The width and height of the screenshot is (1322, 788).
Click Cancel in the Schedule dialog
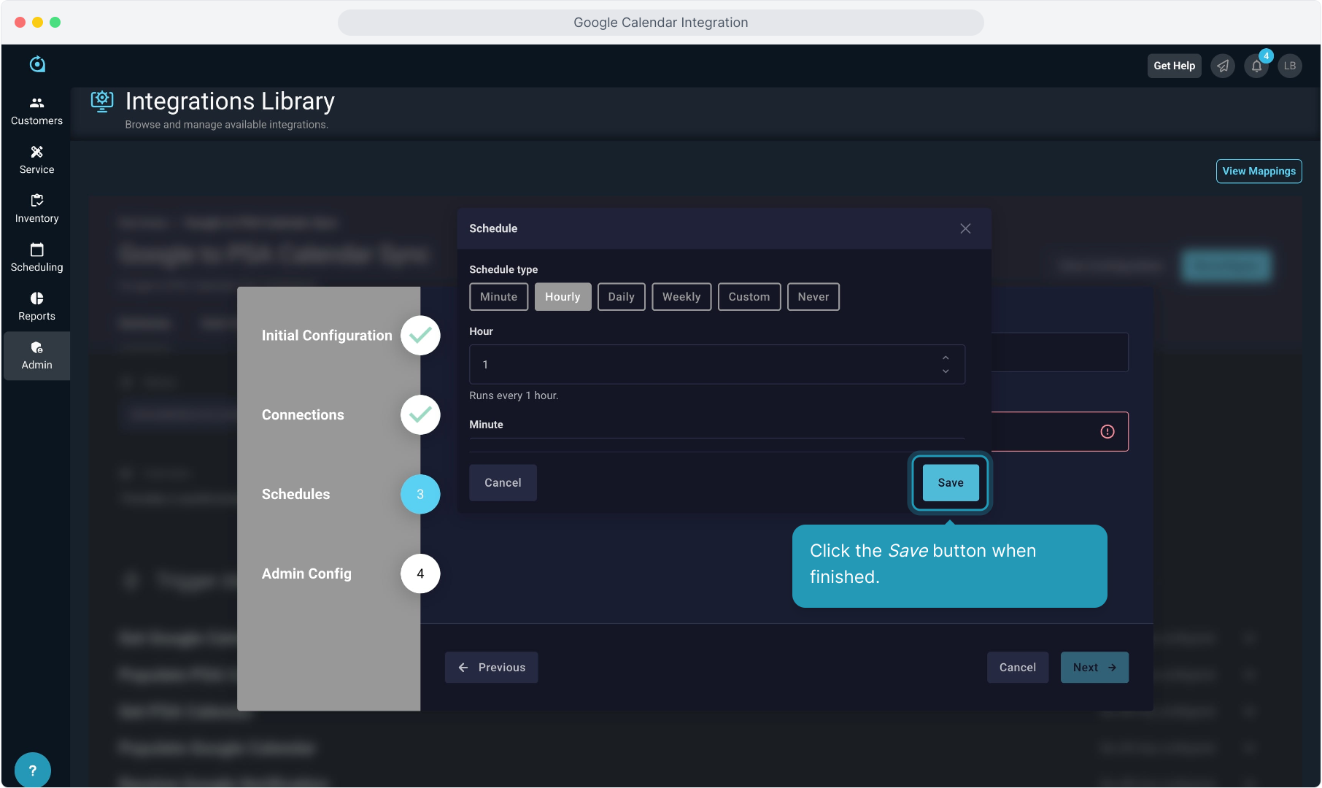[503, 483]
